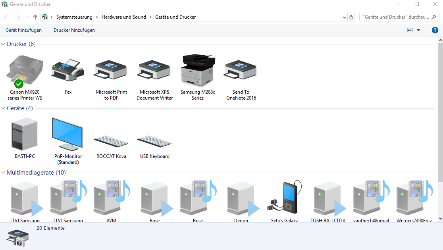Viewport: 443px width, 250px height.
Task: Select the Samsung M288x Series printer
Action: [198, 70]
